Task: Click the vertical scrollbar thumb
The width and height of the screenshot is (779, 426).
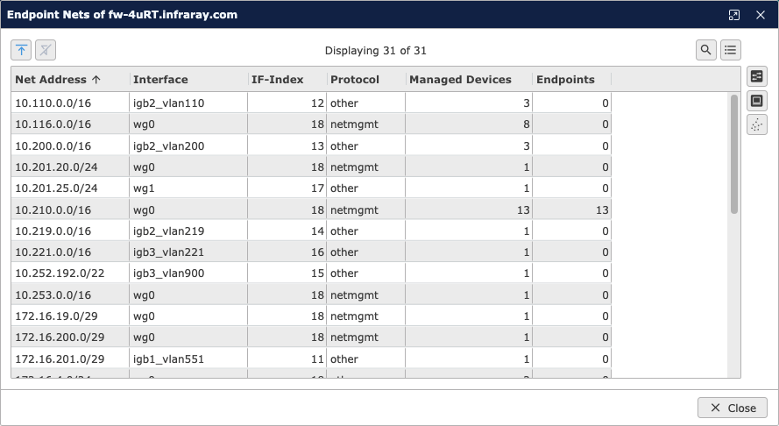Action: pos(734,153)
